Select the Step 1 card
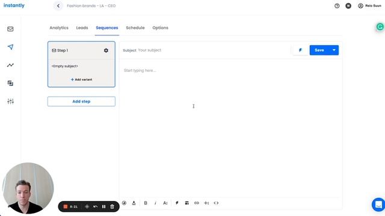385x216 pixels. tap(81, 64)
